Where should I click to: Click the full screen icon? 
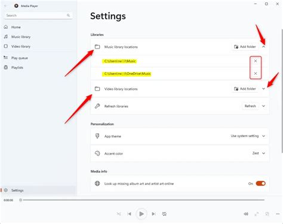tap(257, 214)
